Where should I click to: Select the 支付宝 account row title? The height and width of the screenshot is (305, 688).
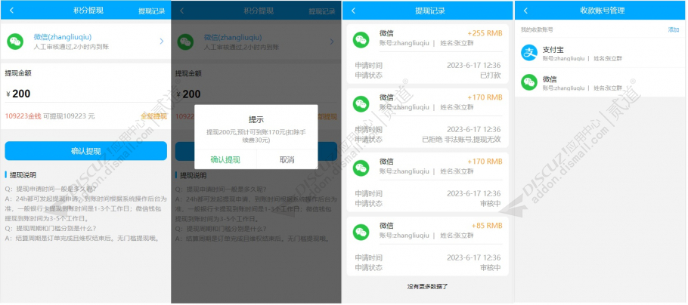coord(553,50)
